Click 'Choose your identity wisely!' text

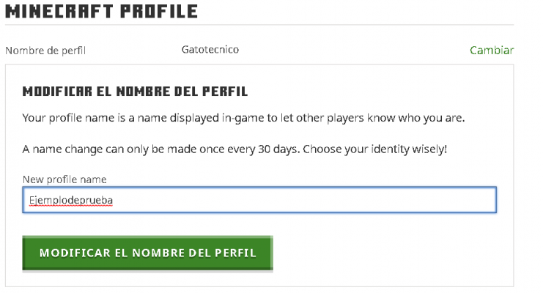pyautogui.click(x=374, y=149)
